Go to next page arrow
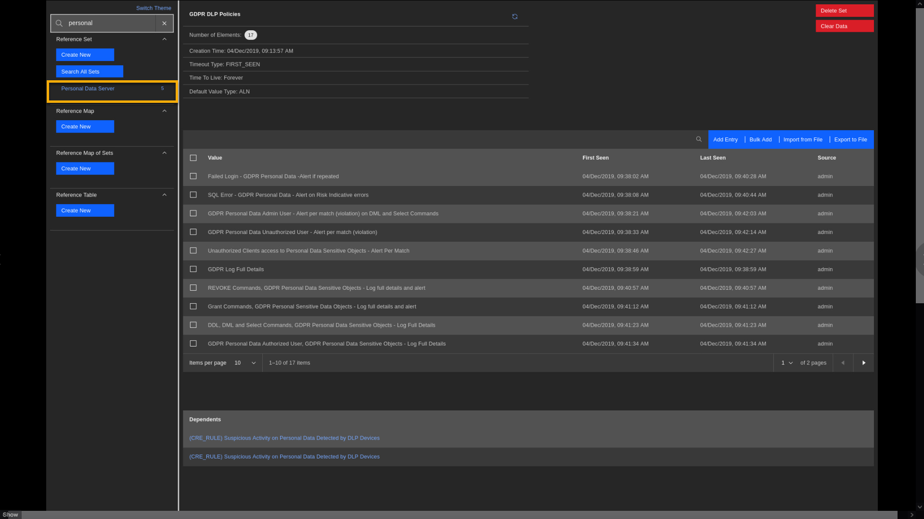The width and height of the screenshot is (924, 519). pos(863,363)
